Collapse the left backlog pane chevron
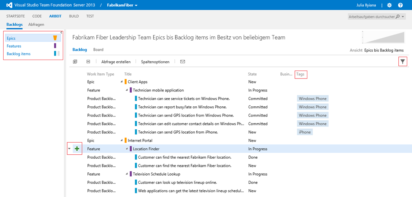 coord(61,32)
